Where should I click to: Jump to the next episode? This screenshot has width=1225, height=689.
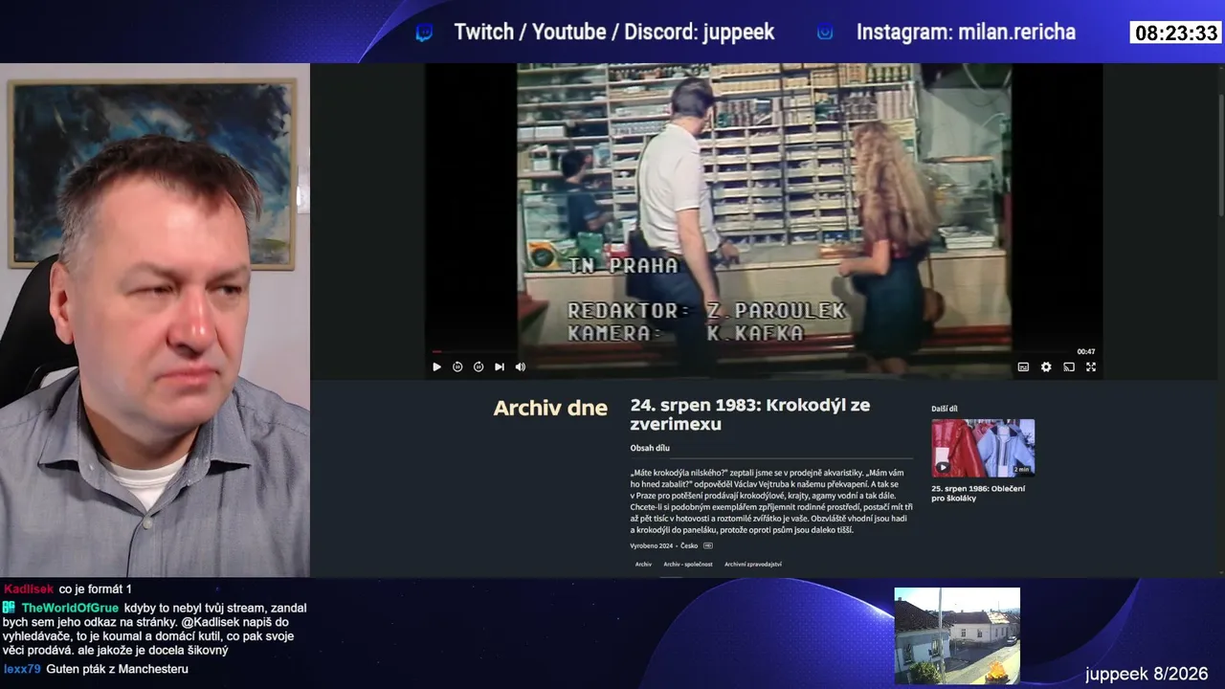click(500, 367)
